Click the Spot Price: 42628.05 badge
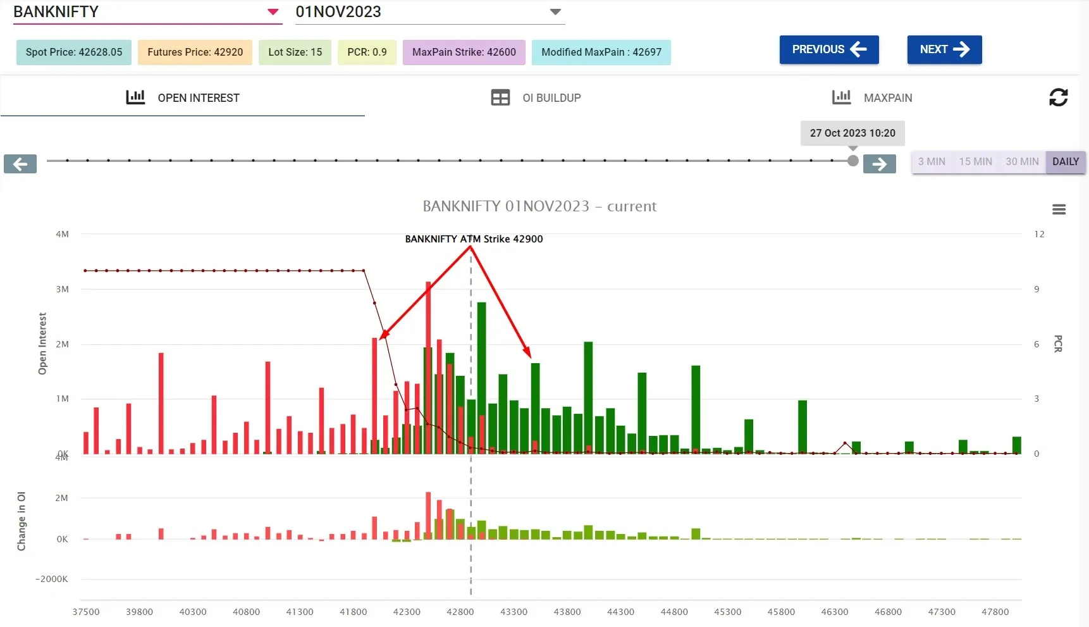Image resolution: width=1089 pixels, height=627 pixels. (74, 53)
